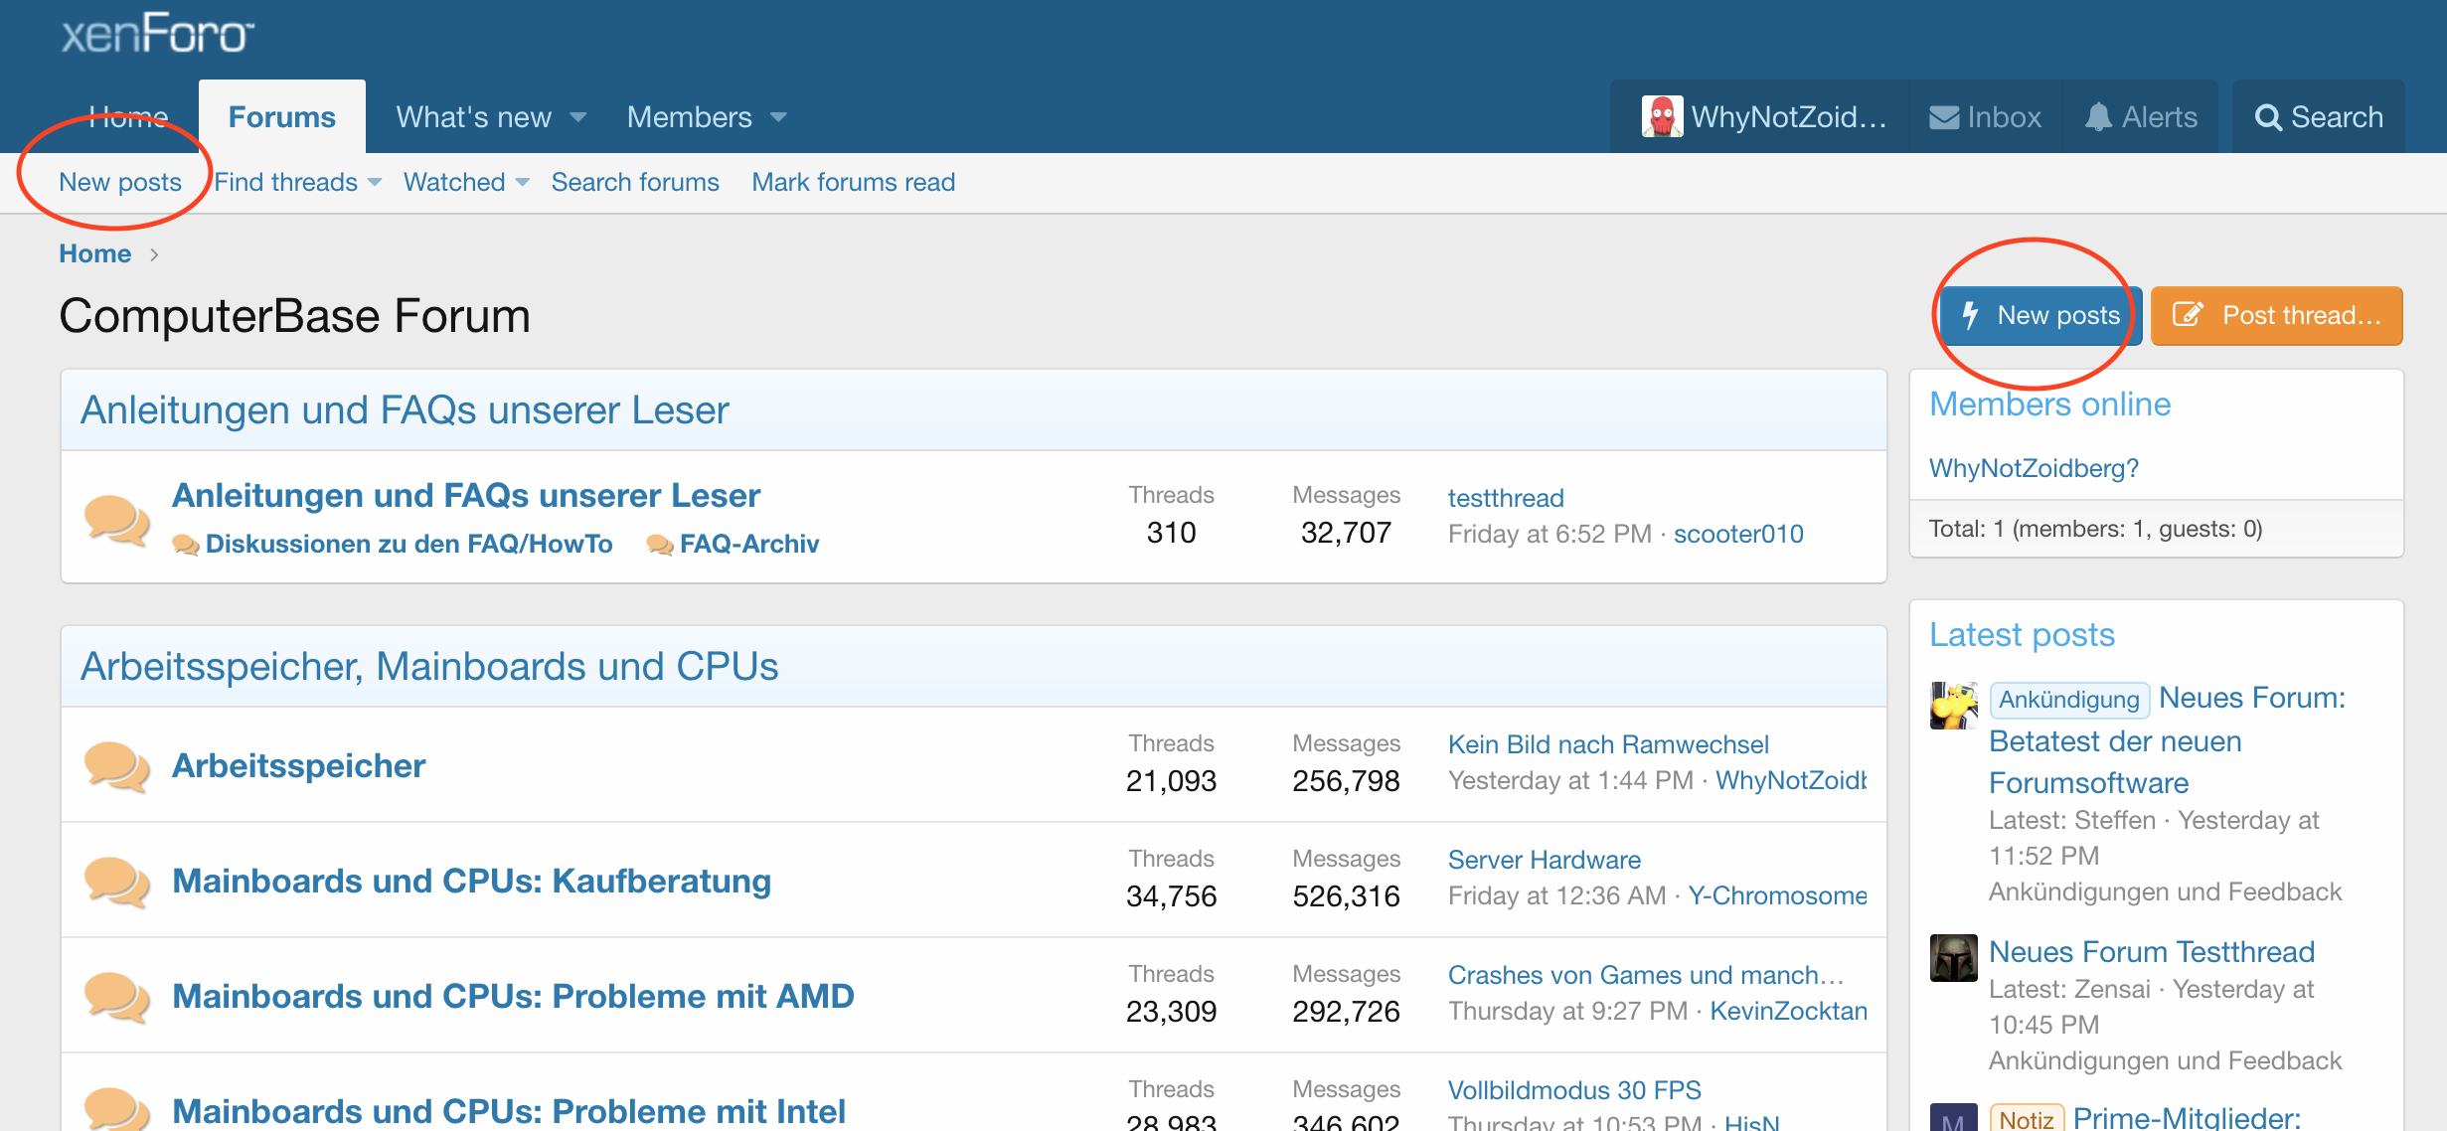Click the Search magnifier icon
The width and height of the screenshot is (2447, 1131).
click(2267, 117)
